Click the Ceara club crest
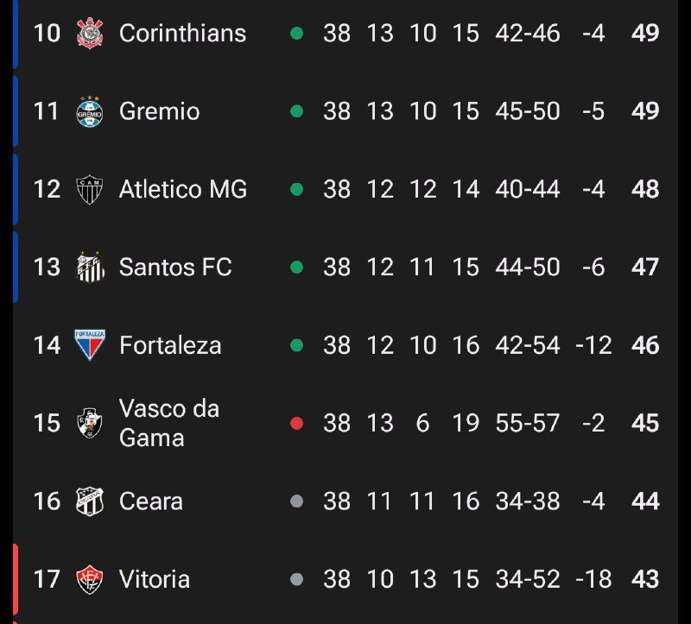 tap(90, 501)
